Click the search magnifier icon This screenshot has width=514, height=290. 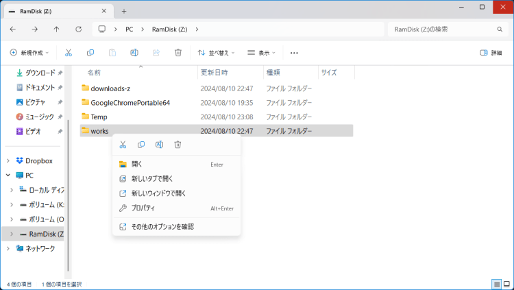500,29
